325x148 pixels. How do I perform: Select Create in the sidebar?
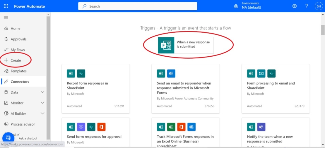click(16, 60)
